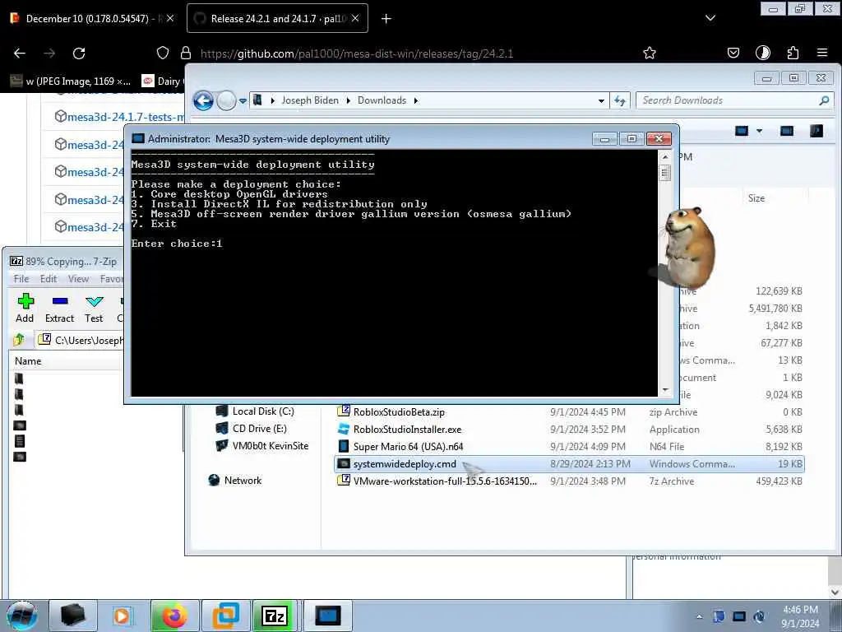
Task: Expand arrow after Downloads breadcrumb
Action: pyautogui.click(x=415, y=100)
